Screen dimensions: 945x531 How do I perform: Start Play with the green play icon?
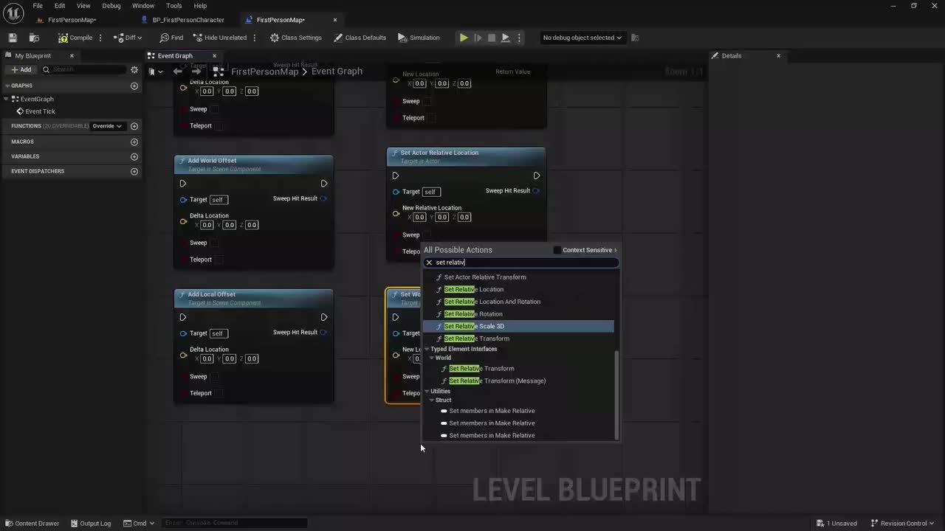pyautogui.click(x=464, y=38)
